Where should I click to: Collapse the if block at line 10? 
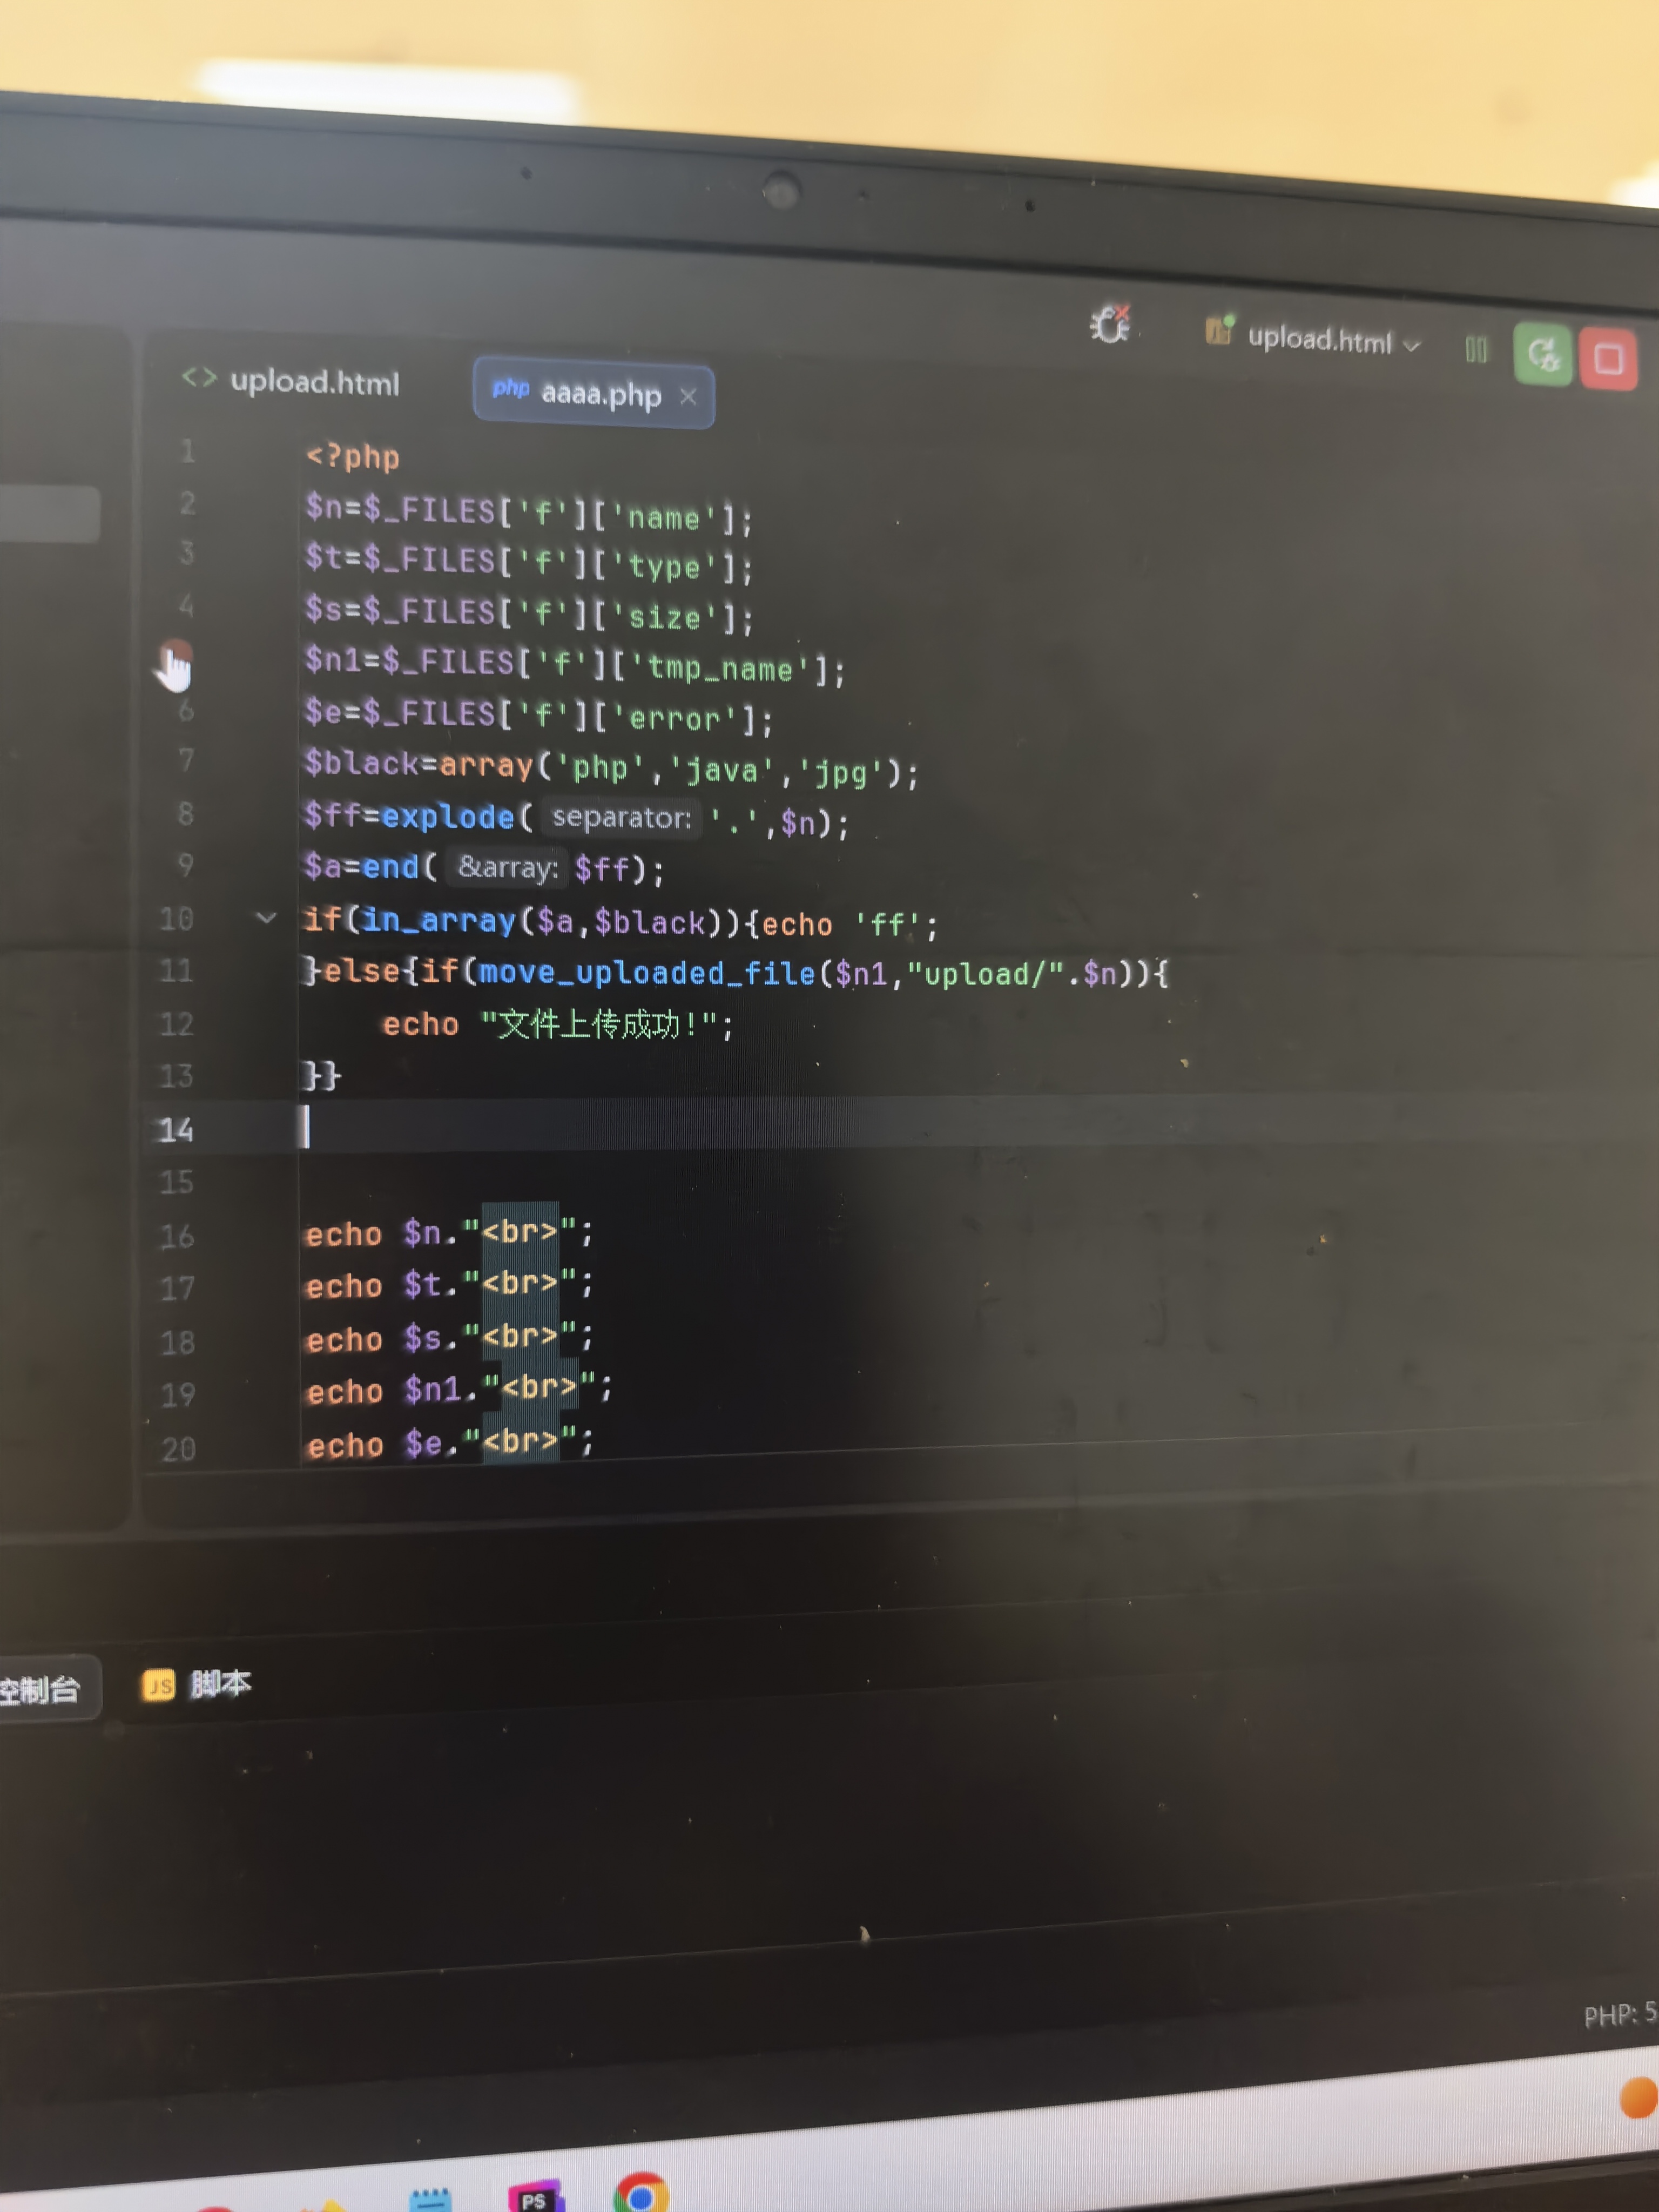(266, 917)
